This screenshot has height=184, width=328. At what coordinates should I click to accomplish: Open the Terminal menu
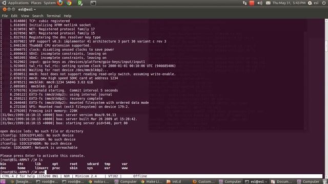[53, 16]
